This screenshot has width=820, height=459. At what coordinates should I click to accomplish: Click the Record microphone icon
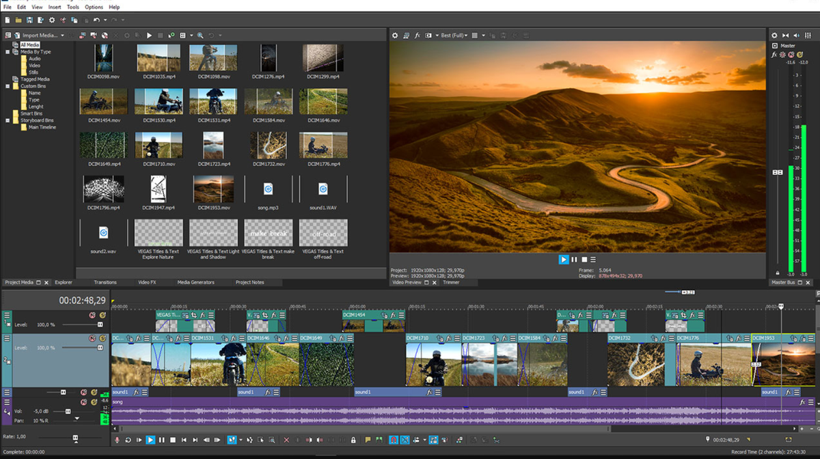click(x=117, y=440)
